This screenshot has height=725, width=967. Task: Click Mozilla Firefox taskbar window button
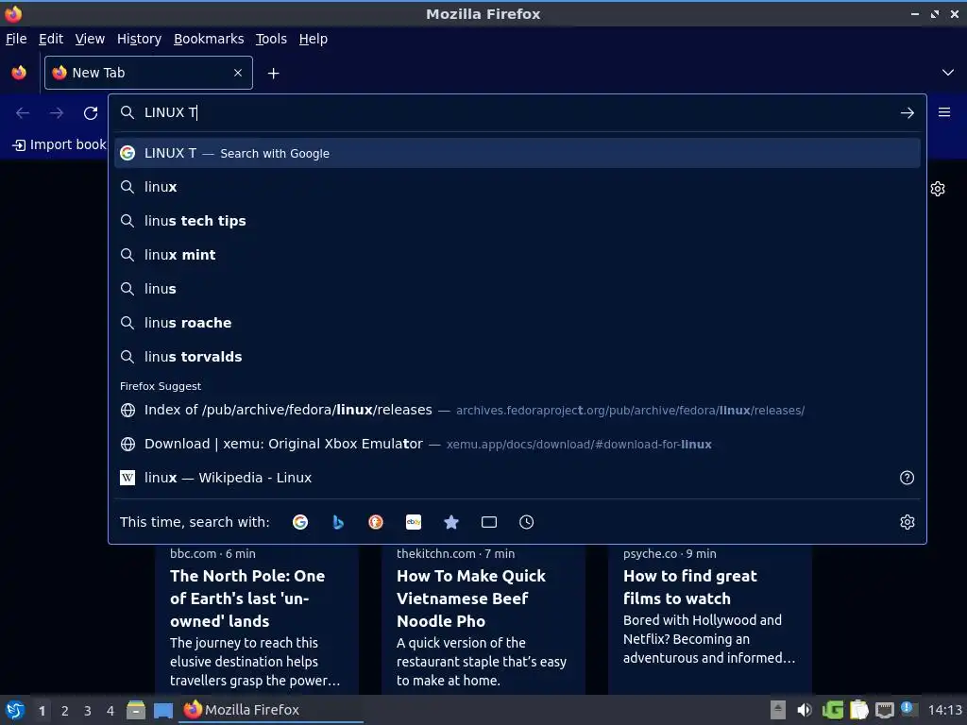pos(271,710)
